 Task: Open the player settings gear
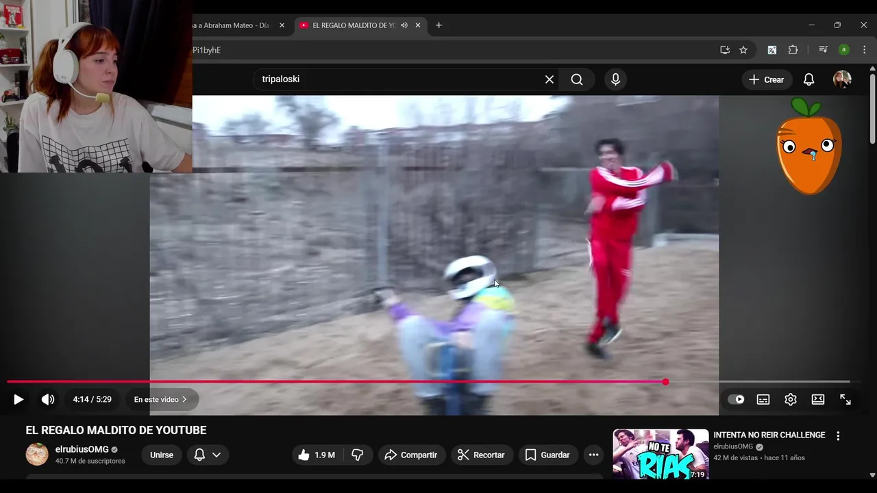[791, 399]
